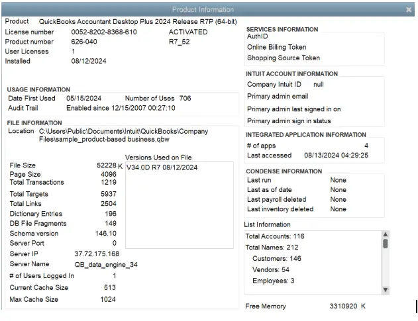Click the Installed date 08/12/2024
Viewport: 418px width, 321px height.
tap(89, 61)
